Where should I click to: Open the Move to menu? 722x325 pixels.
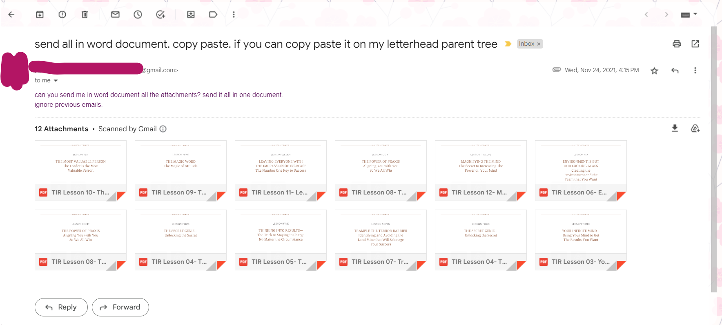pos(191,15)
